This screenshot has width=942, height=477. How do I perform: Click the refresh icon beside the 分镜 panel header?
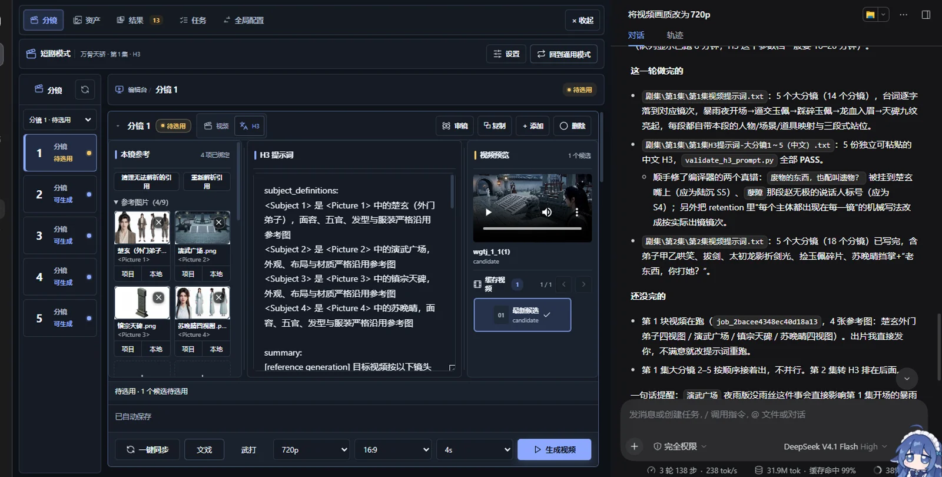85,90
